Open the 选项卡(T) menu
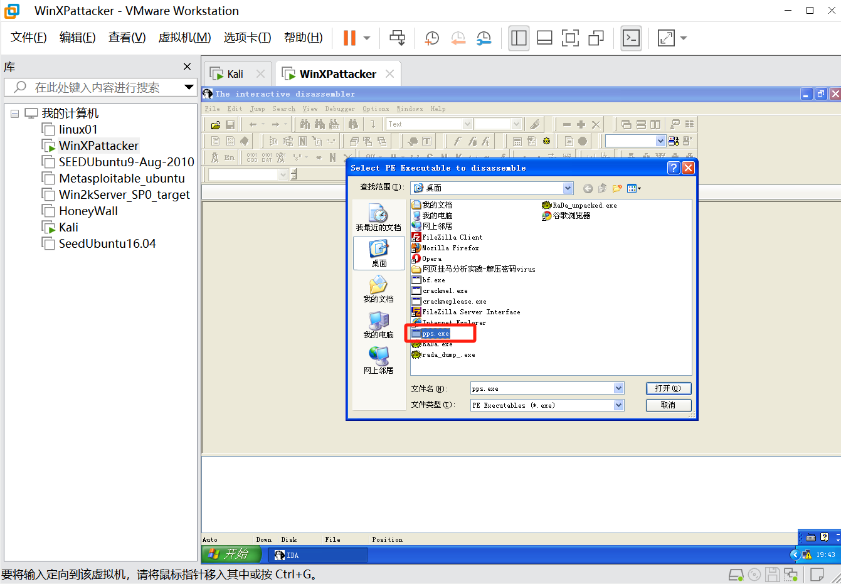Viewport: 841px width, 584px height. click(247, 38)
